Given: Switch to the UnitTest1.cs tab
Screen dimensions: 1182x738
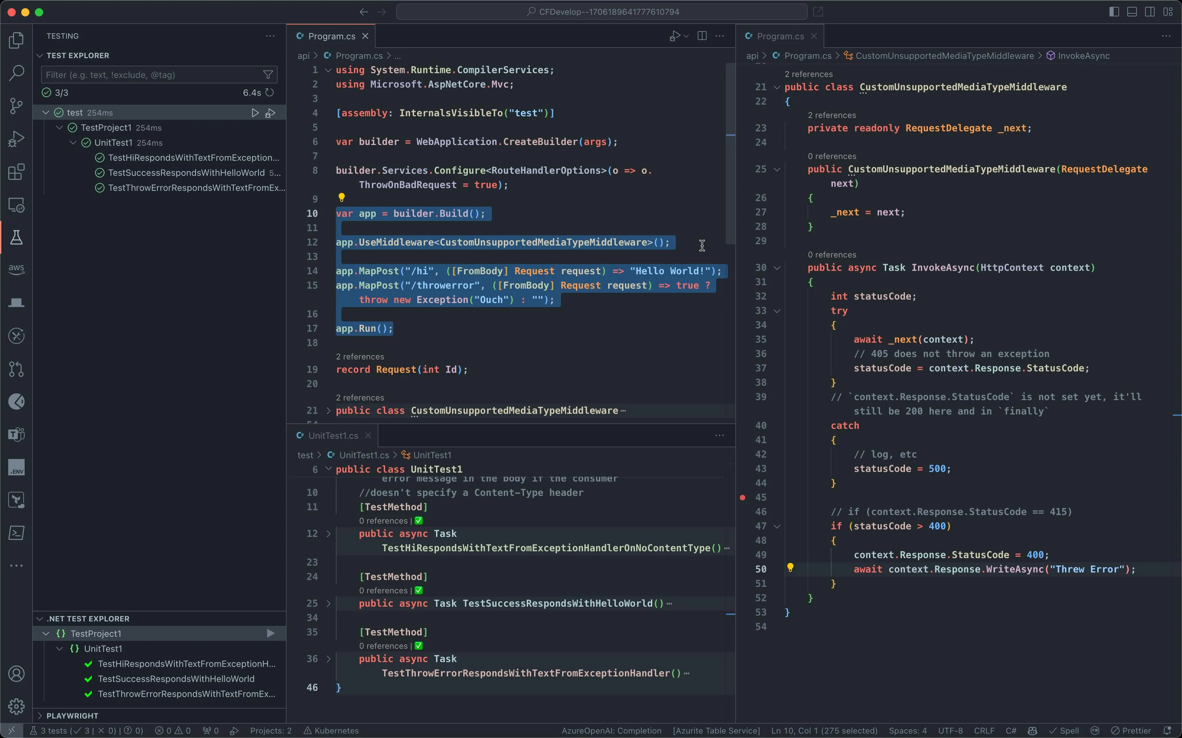Looking at the screenshot, I should pos(333,435).
